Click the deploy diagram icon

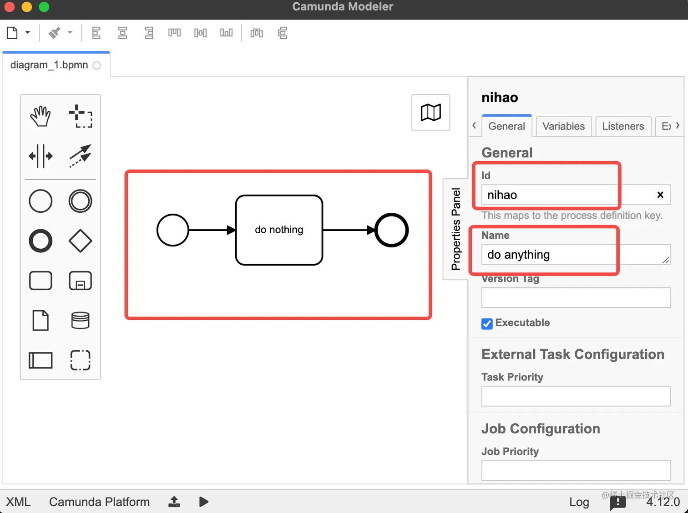pyautogui.click(x=174, y=502)
